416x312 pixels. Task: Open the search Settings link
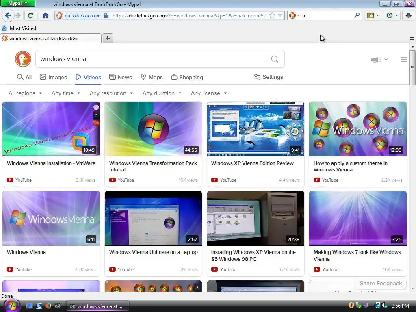click(269, 77)
